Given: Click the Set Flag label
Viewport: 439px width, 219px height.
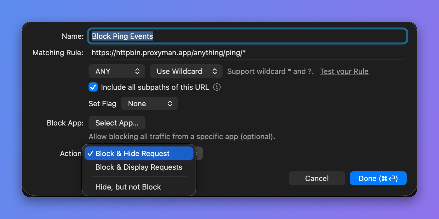Looking at the screenshot, I should [x=102, y=104].
